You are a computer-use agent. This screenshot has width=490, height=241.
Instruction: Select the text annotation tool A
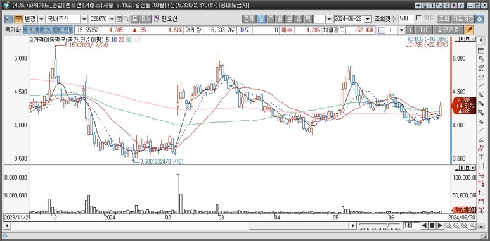(481, 41)
